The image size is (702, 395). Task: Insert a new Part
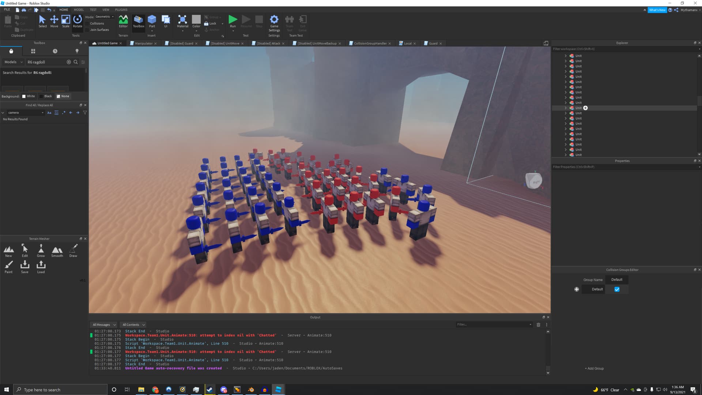tap(152, 21)
